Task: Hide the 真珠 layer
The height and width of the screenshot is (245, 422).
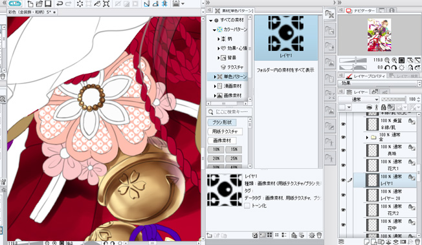Action: (343, 151)
